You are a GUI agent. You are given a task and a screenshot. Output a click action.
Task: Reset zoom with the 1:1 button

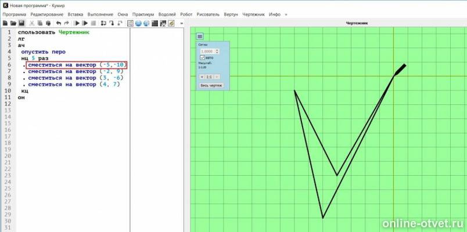[209, 77]
